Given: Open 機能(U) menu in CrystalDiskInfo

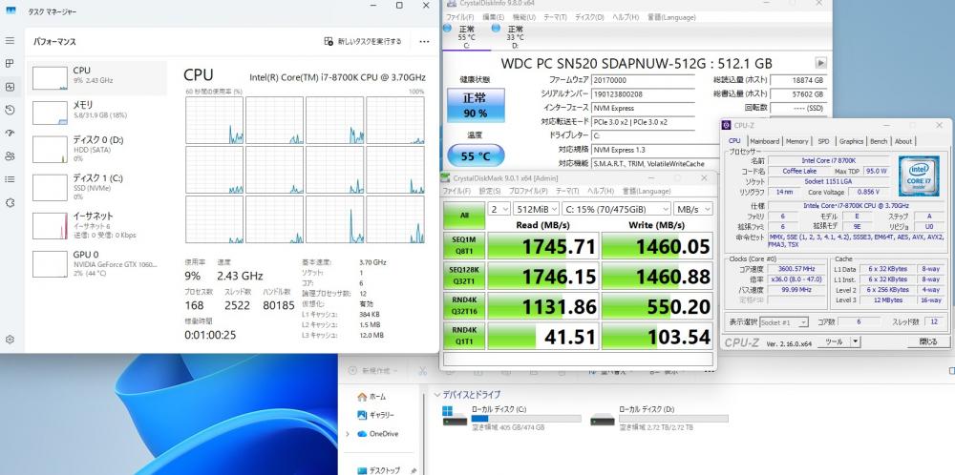Looking at the screenshot, I should point(524,17).
